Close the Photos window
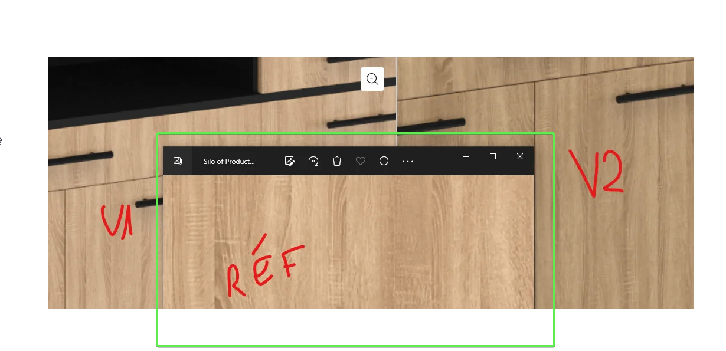The image size is (726, 351). pos(519,156)
